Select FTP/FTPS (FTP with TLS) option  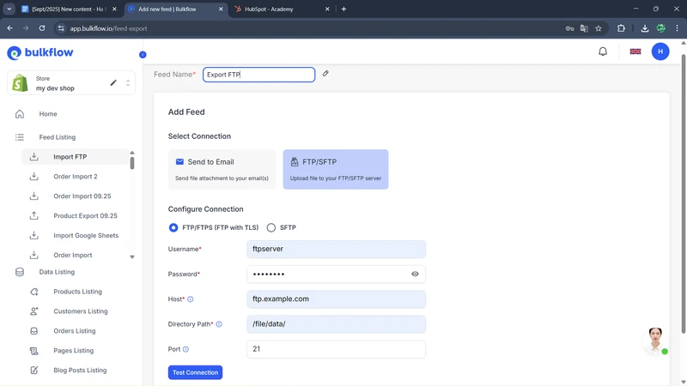(x=173, y=228)
